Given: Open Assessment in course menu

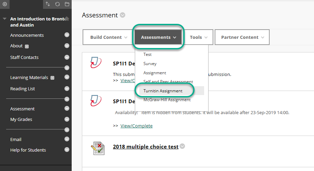Looking at the screenshot, I should [22, 109].
